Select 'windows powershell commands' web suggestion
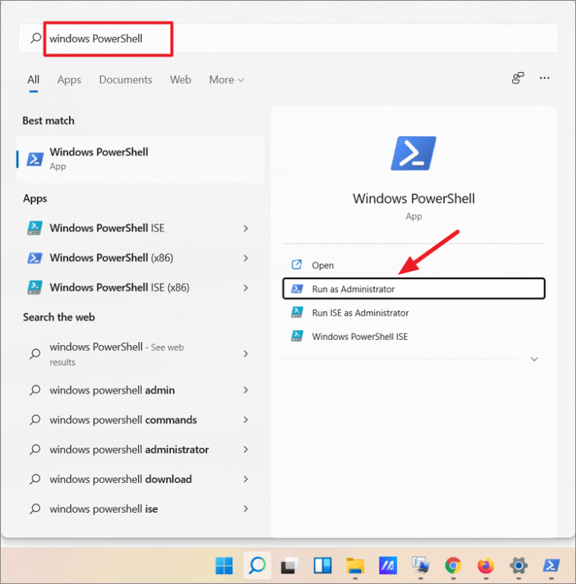The image size is (576, 584). (123, 419)
